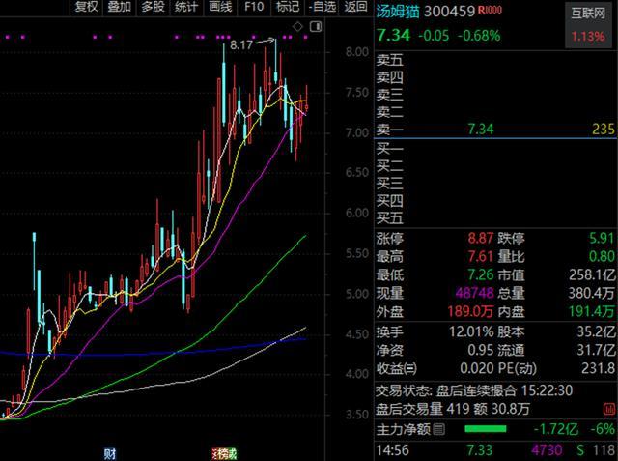Open the F10 company info
The image size is (618, 461).
click(254, 7)
